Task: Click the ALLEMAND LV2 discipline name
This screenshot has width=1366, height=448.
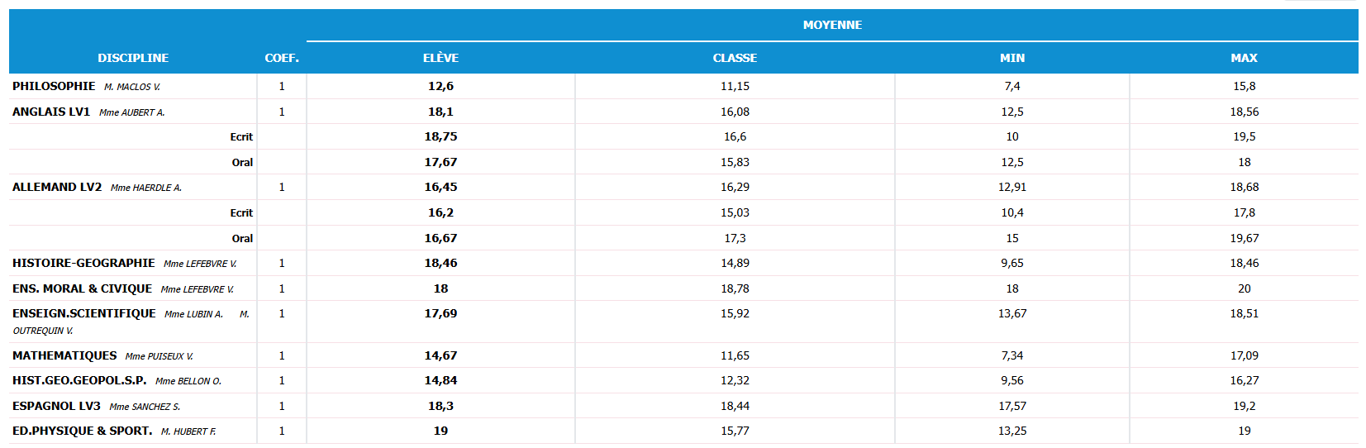Action: tap(57, 187)
